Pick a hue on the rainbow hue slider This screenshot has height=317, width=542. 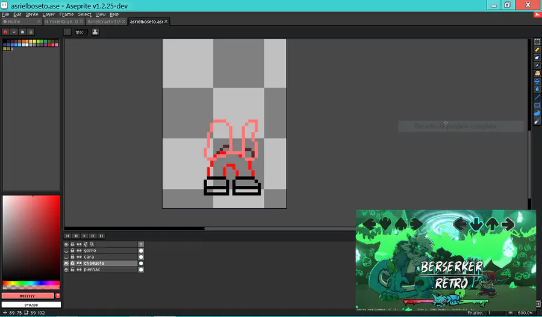click(x=31, y=283)
